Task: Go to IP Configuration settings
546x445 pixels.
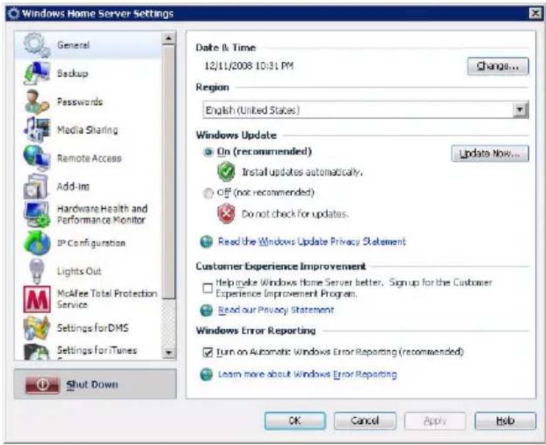Action: click(x=88, y=243)
